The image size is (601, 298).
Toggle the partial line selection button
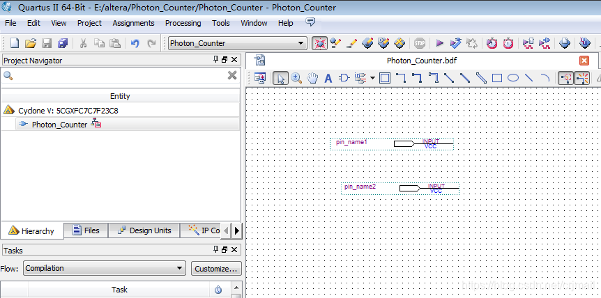coord(565,78)
